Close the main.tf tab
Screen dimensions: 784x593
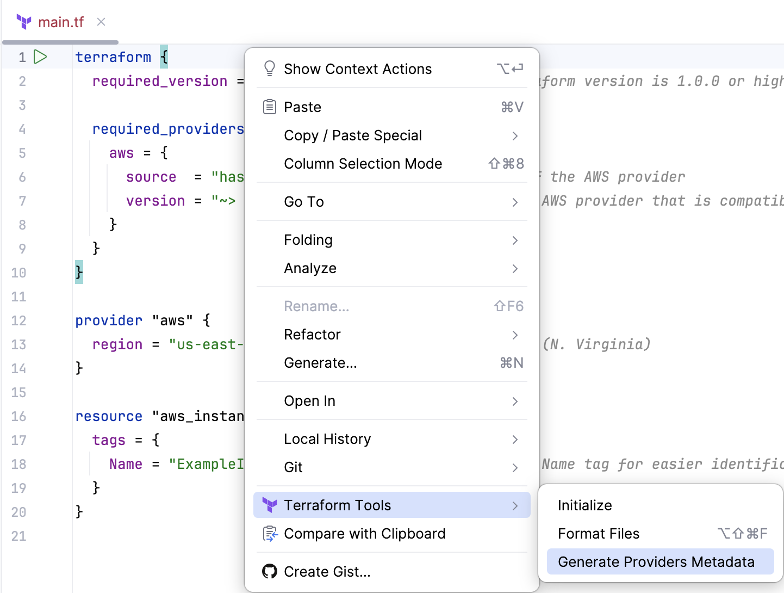(101, 22)
